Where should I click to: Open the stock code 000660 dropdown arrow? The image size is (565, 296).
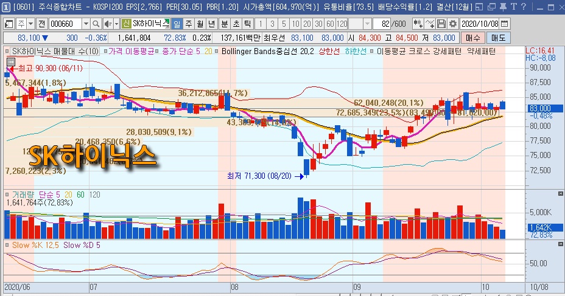coord(86,24)
